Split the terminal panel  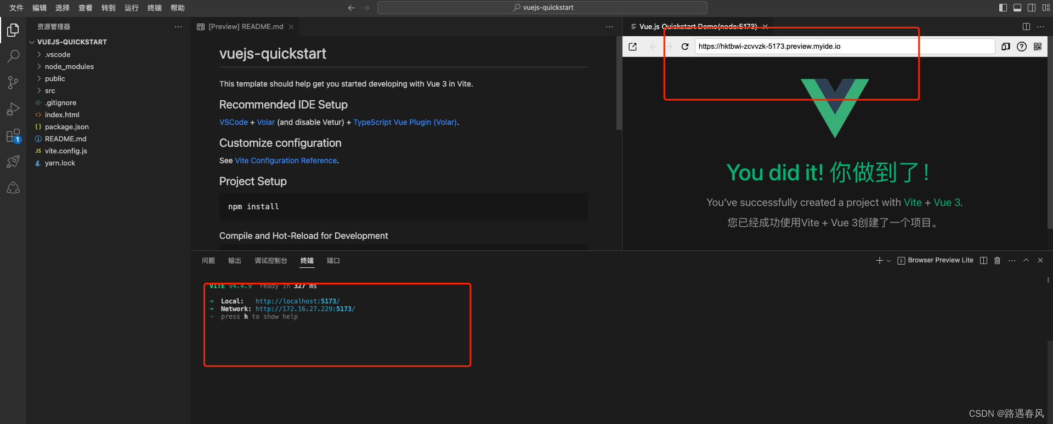click(983, 261)
